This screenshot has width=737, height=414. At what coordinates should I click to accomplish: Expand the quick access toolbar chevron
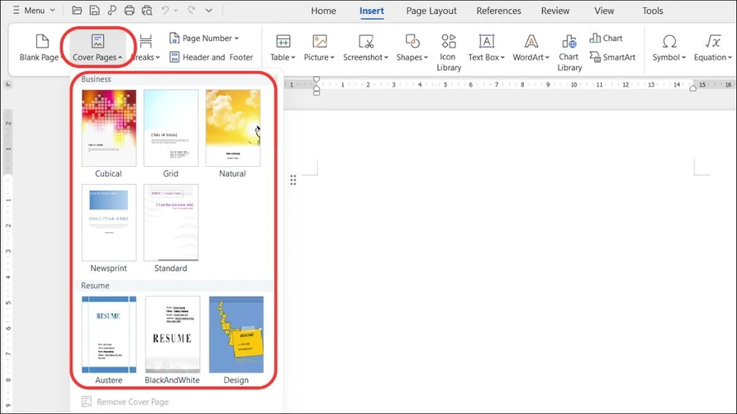pyautogui.click(x=209, y=11)
